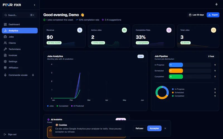
Task: Click the 33% completion rate value
Action: click(141, 37)
